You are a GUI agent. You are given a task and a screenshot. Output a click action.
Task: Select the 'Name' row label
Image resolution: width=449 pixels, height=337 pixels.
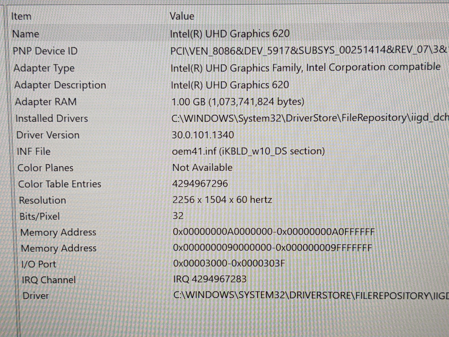click(x=26, y=34)
